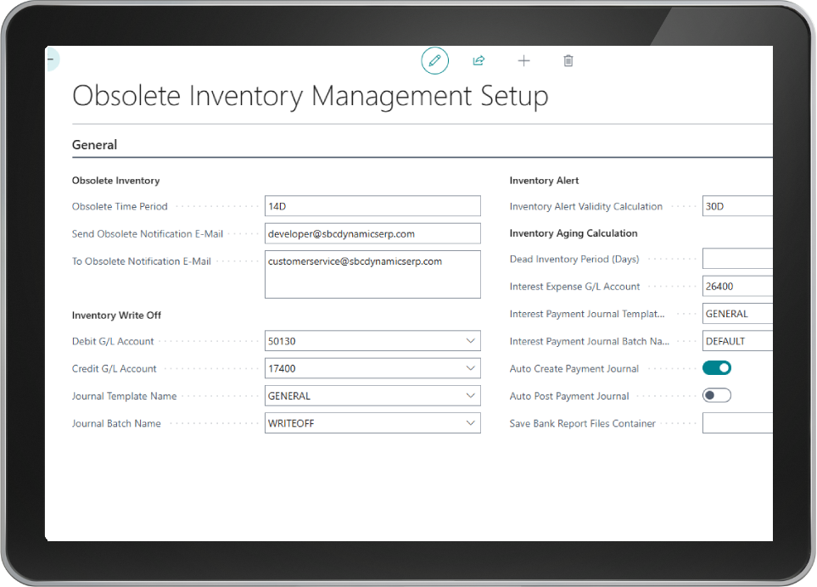Open the Journal Template Name dropdown arrow

[x=471, y=396]
